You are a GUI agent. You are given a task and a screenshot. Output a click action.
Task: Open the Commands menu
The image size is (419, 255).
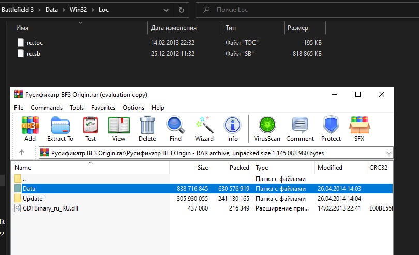[47, 108]
